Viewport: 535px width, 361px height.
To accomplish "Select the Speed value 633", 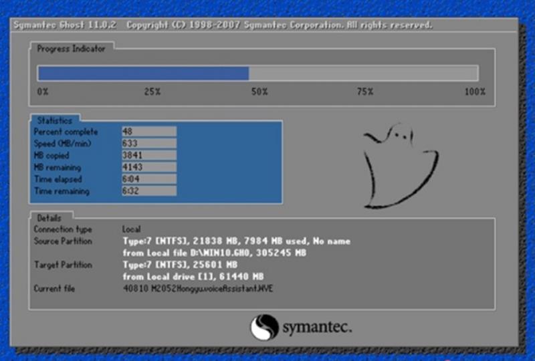I will (149, 143).
